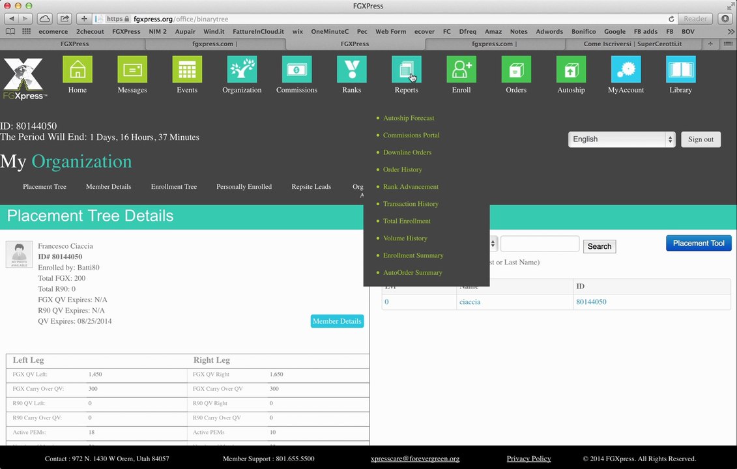Switch to Repsite Leads tab
This screenshot has height=469, width=737.
tap(311, 186)
